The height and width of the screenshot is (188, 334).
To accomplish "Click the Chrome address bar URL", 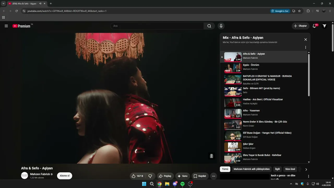I will click(67, 11).
